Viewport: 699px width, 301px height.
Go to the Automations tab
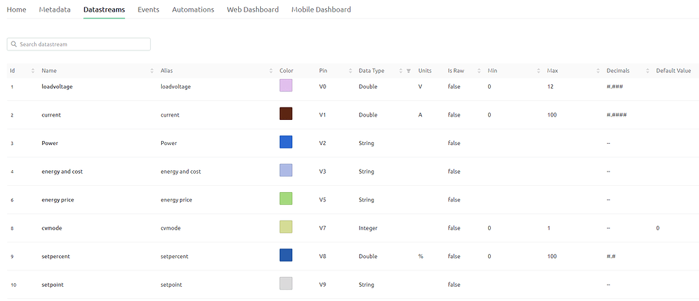click(x=192, y=10)
